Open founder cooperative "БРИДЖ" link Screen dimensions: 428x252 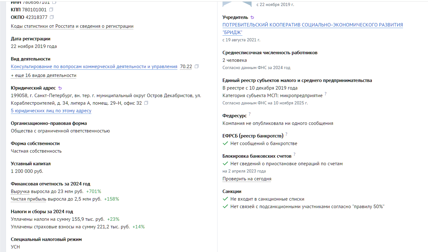coord(312,25)
